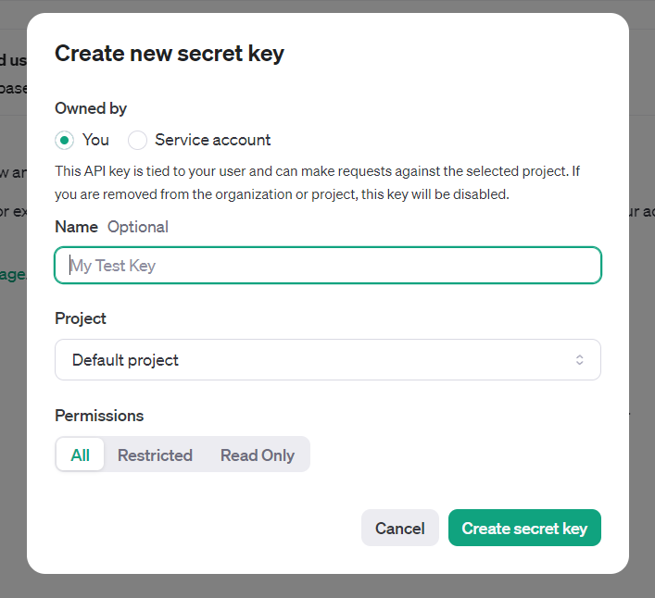This screenshot has width=655, height=598.
Task: Click the "Create new secret key" dialog title
Action: 170,53
